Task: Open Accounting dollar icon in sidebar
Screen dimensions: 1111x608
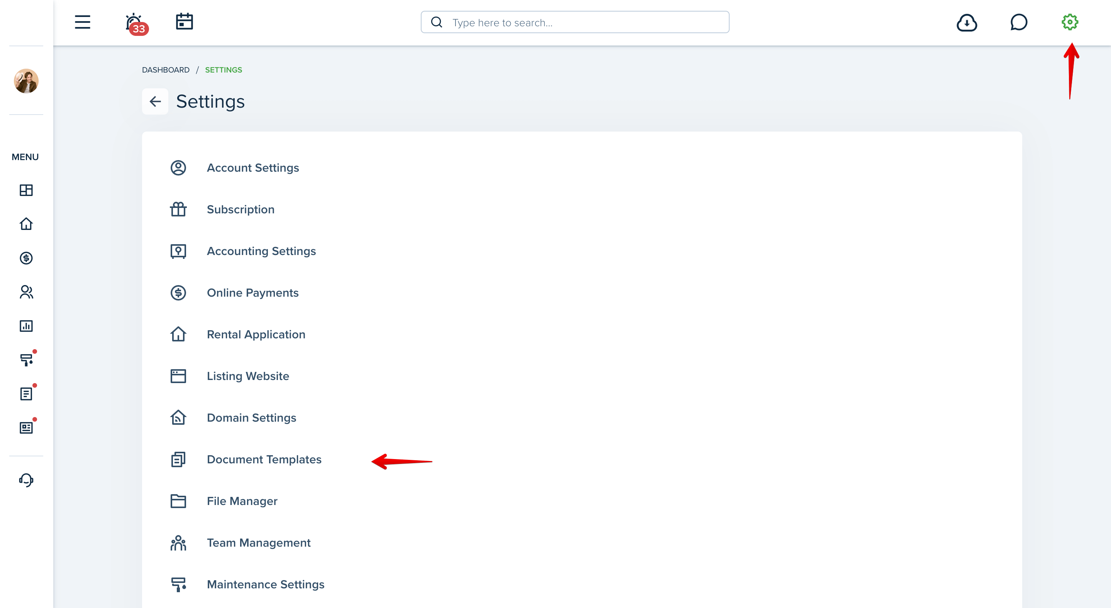Action: pos(26,258)
